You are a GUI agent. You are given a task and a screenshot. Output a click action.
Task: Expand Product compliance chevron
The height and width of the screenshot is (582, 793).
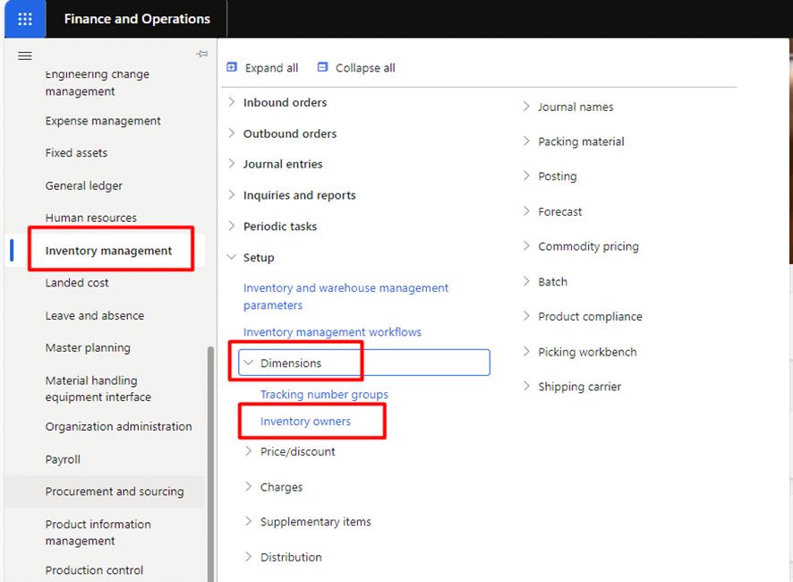point(526,316)
